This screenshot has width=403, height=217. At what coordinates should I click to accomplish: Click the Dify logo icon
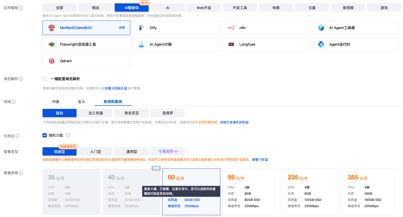pyautogui.click(x=141, y=28)
